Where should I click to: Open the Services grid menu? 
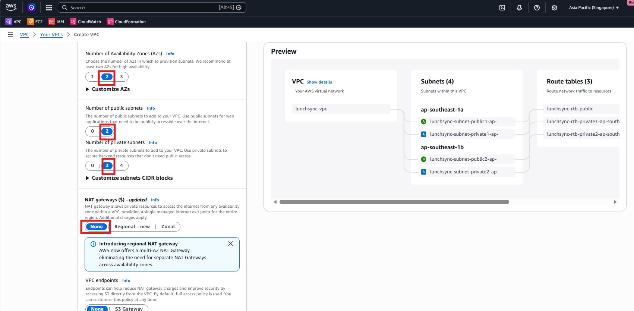click(x=49, y=7)
